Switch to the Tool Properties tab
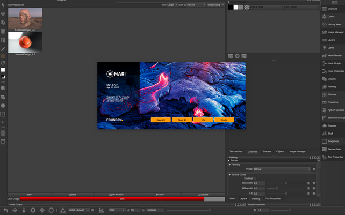The width and height of the screenshot is (345, 215). (x=272, y=198)
